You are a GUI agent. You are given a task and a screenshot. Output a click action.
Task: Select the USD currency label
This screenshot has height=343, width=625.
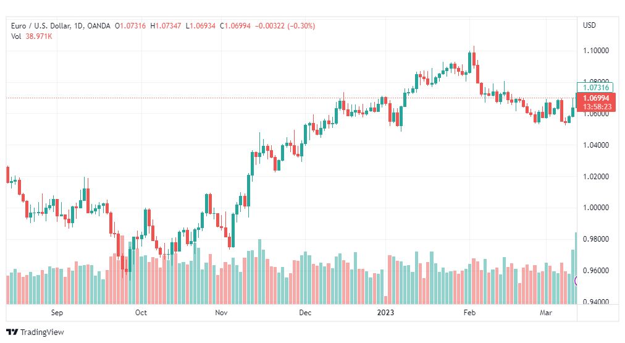click(589, 25)
